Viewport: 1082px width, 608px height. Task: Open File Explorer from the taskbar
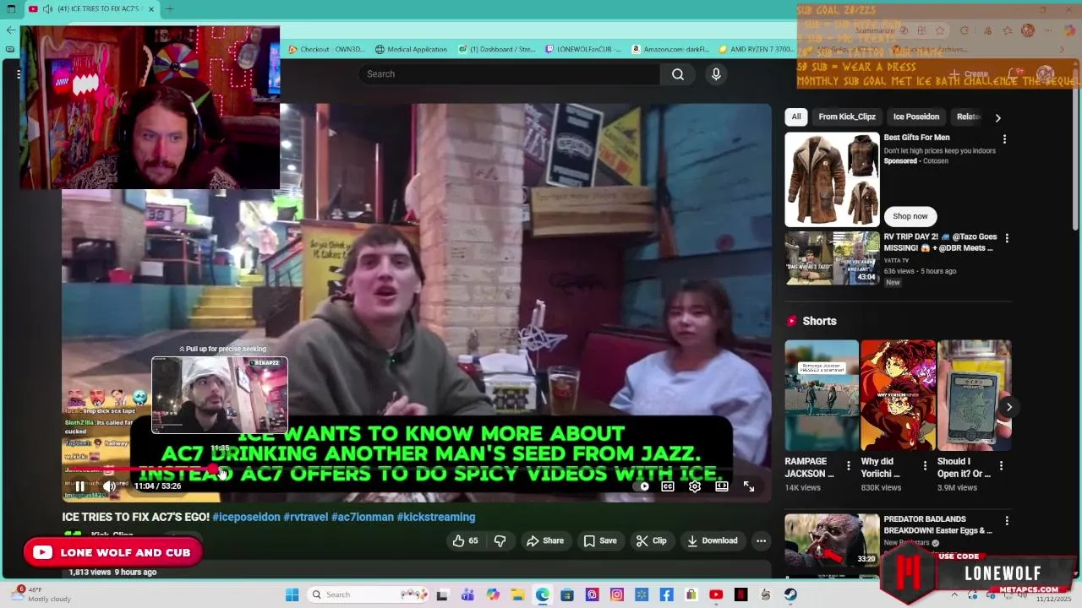tap(517, 594)
